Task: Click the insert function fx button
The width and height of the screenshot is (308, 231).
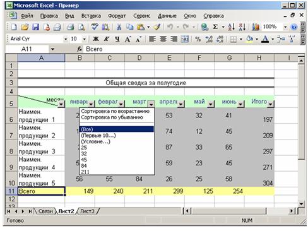Action: 80,49
